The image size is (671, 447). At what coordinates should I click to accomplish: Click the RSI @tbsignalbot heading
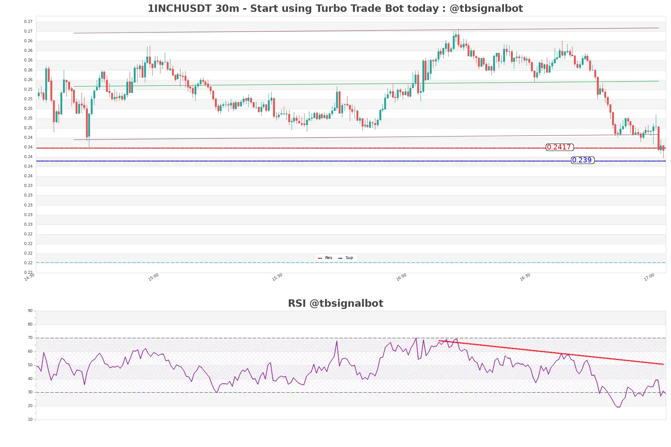pyautogui.click(x=335, y=303)
